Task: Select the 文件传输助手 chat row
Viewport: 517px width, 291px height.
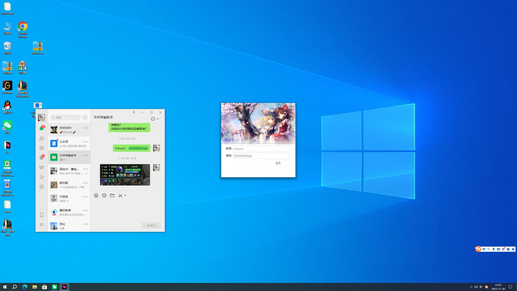Action: tap(69, 157)
